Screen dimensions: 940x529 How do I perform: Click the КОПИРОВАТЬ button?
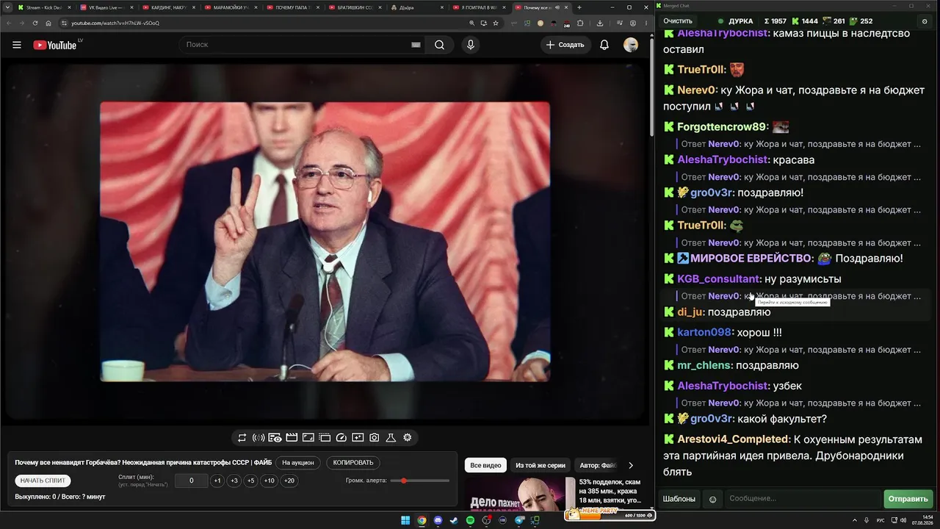click(353, 463)
